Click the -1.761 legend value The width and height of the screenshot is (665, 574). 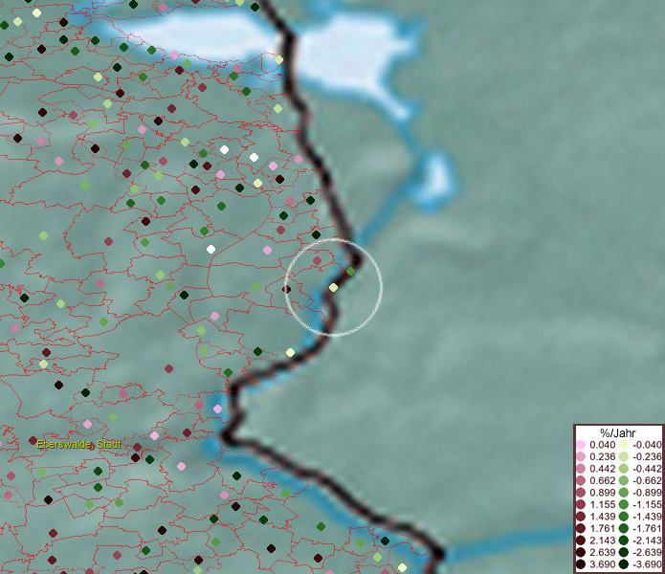[647, 529]
